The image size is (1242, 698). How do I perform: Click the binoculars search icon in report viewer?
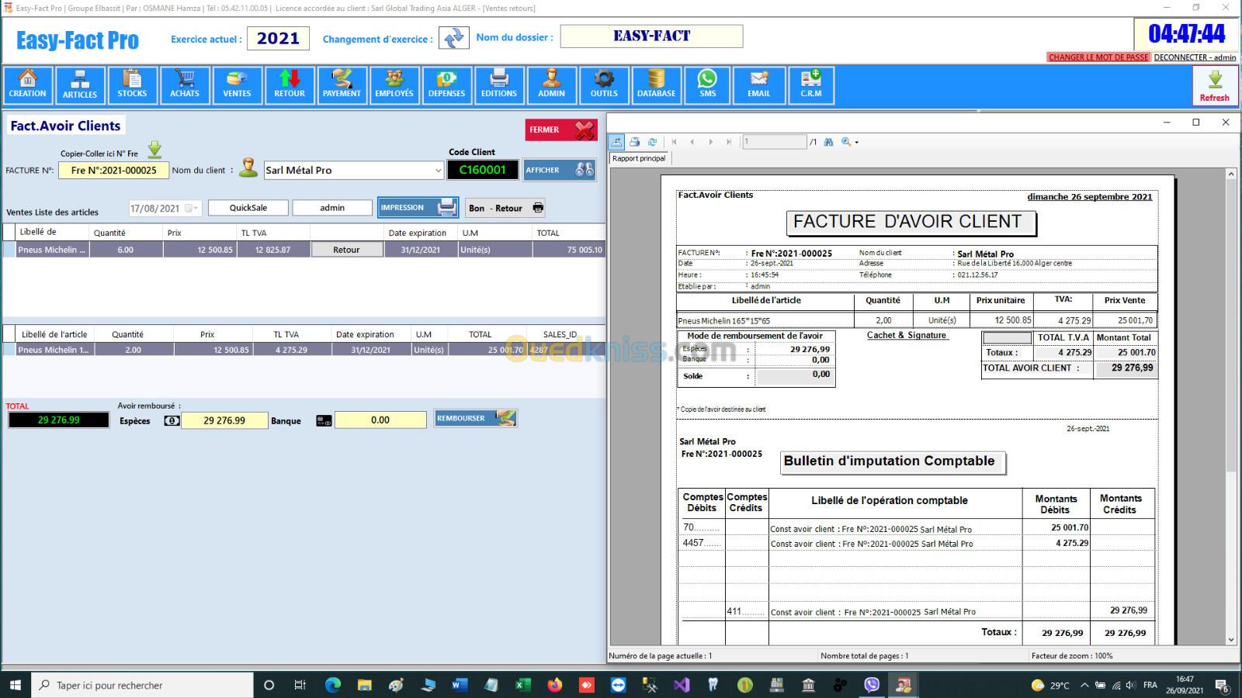(x=828, y=142)
